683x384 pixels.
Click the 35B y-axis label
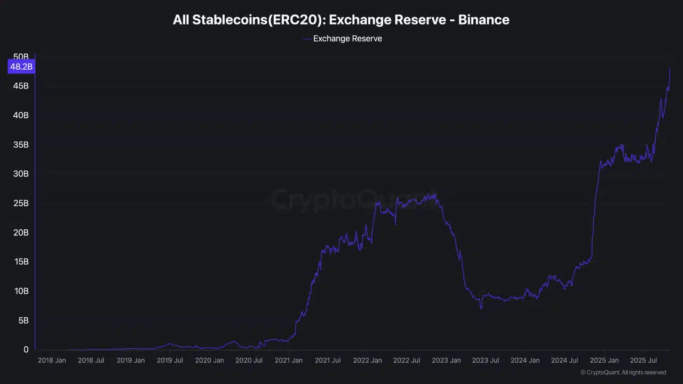(21, 145)
